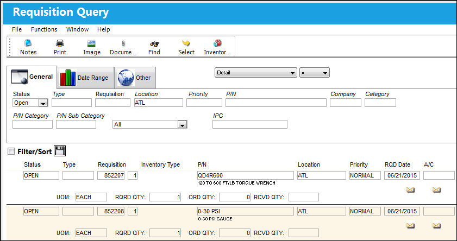Click RQD date of requisition 852208
Image resolution: width=457 pixels, height=241 pixels.
point(402,211)
